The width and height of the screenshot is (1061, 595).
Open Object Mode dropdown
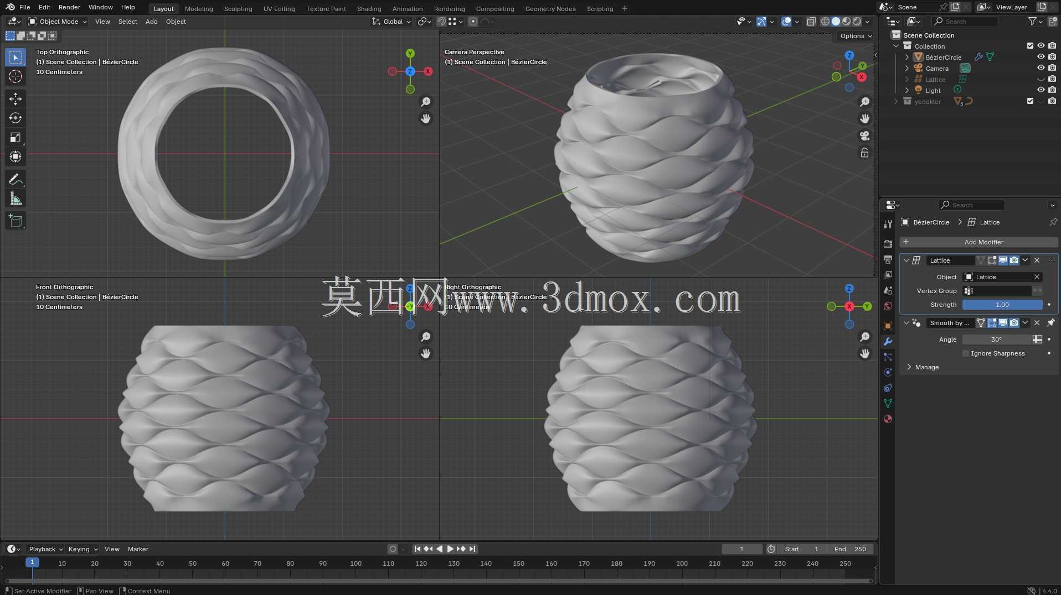point(58,22)
